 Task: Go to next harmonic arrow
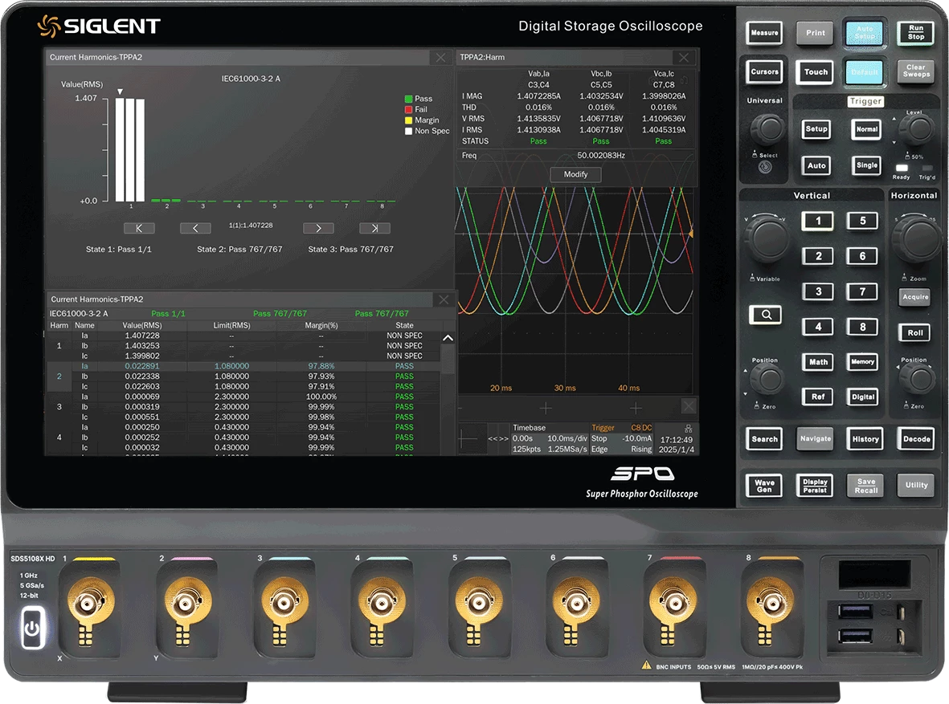pos(318,228)
